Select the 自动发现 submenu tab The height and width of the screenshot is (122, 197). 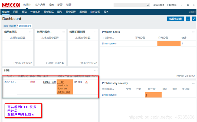(95, 12)
